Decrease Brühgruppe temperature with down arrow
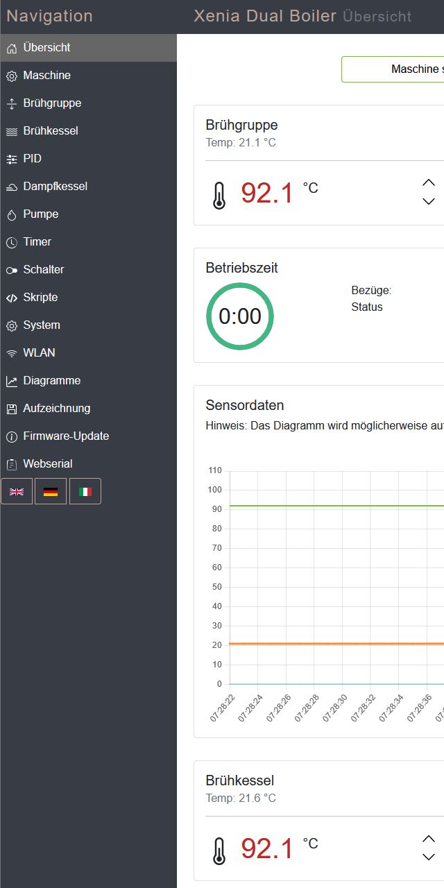The image size is (444, 888). click(429, 201)
